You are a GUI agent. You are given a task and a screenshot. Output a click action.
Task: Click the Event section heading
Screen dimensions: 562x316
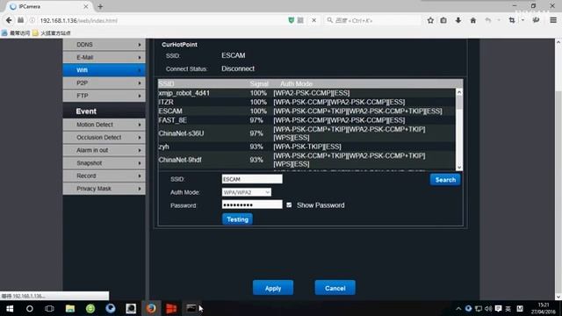[86, 111]
